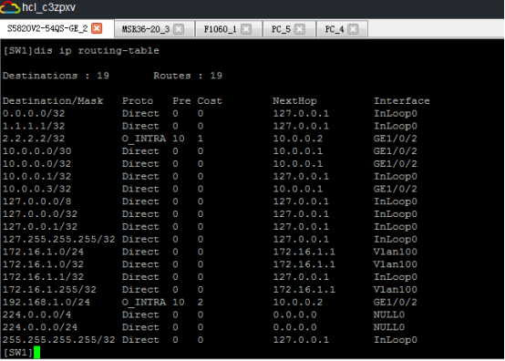The height and width of the screenshot is (361, 505).
Task: Click 'Routes : 19' text
Action: [x=188, y=76]
